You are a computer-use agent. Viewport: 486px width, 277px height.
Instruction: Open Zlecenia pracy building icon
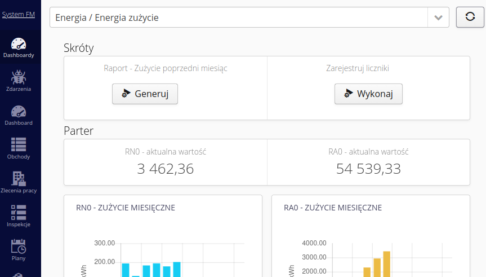pos(19,179)
